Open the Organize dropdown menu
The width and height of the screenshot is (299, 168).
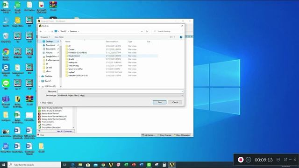45,37
